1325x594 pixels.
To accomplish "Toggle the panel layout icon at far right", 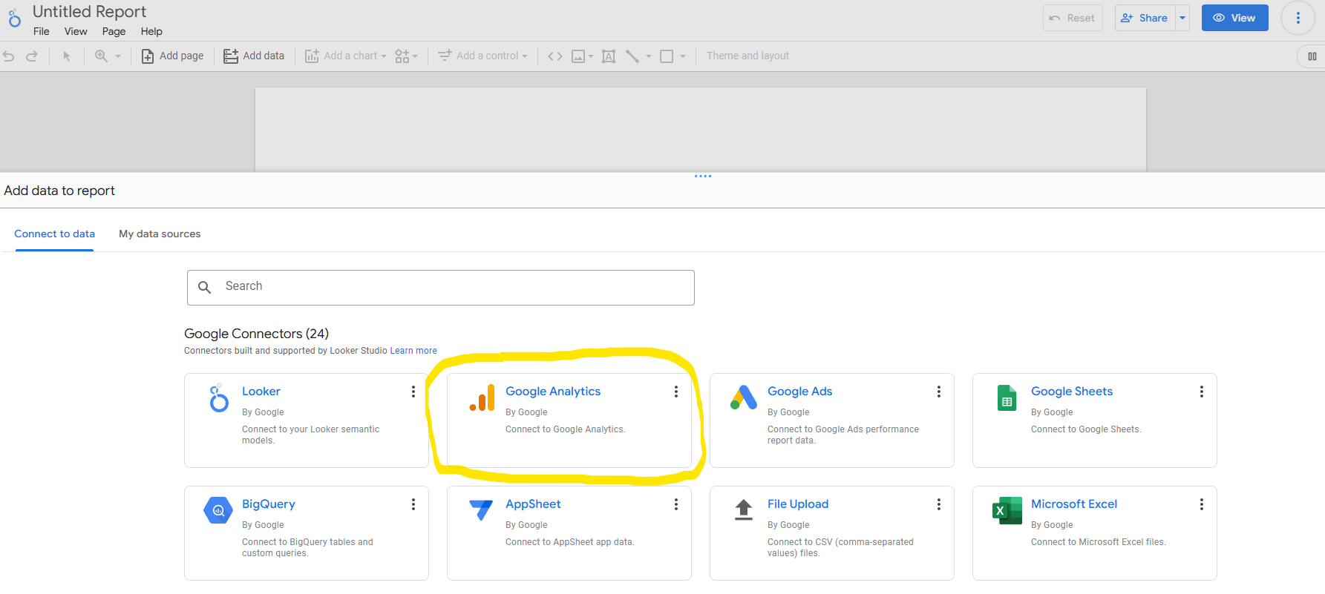I will [1312, 56].
